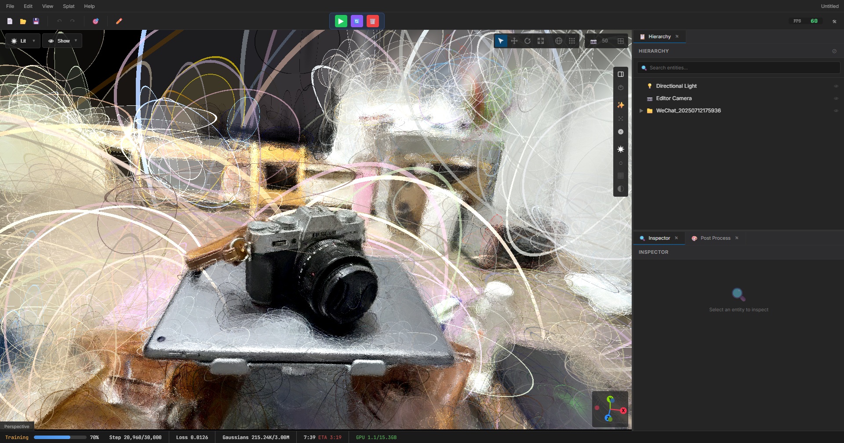844x443 pixels.
Task: Activate the Scale tool in the viewport toolbar
Action: 541,41
